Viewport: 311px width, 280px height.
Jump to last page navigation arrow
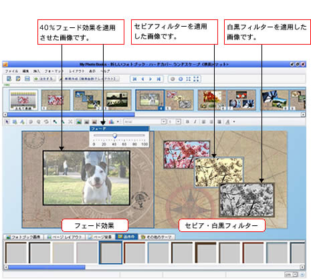159,79
